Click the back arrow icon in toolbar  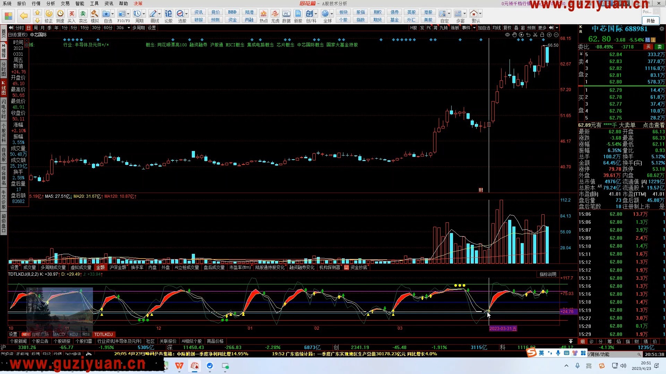(24, 16)
